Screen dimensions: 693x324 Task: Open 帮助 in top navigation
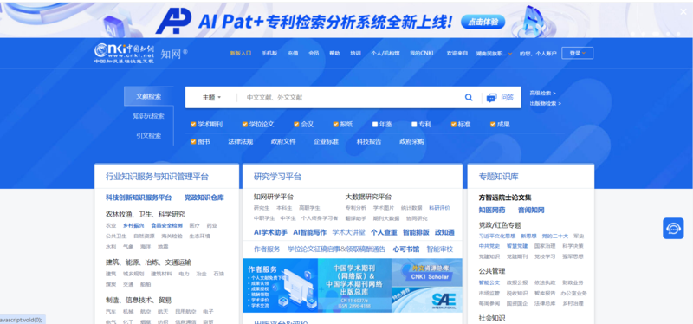[334, 53]
